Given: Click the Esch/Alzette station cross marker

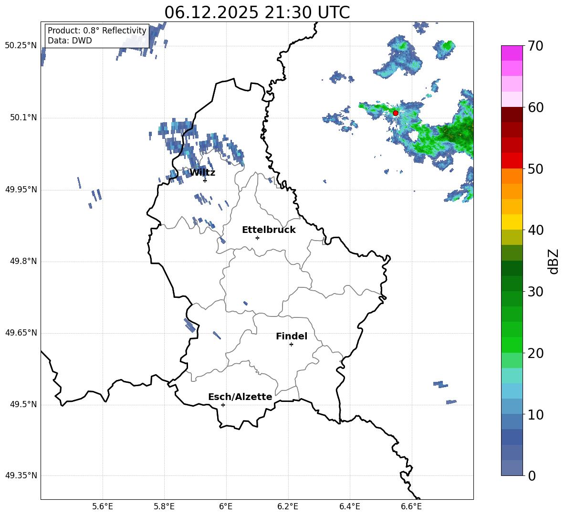Looking at the screenshot, I should pos(223,405).
